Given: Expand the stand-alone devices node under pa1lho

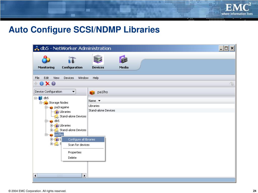Looking at the screenshot, I should (52, 144).
